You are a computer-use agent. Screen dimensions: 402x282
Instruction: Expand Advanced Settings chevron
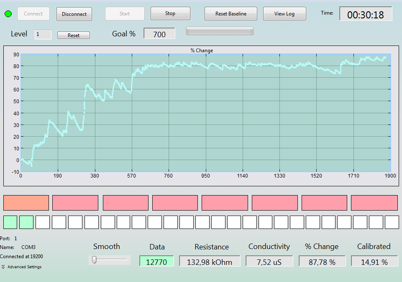(x=3, y=267)
